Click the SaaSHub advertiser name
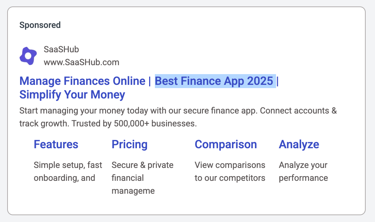This screenshot has width=375, height=222. (x=61, y=49)
